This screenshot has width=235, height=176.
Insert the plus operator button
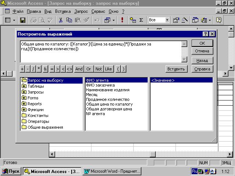tap(22, 69)
